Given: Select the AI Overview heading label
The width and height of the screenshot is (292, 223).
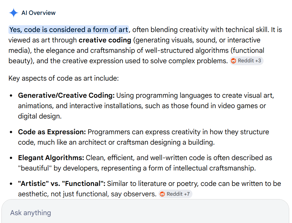Looking at the screenshot, I should 38,13.
